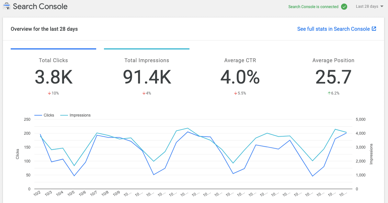Click the 5,000 impressions axis label
Screen dimensions: 388x203
click(360, 119)
